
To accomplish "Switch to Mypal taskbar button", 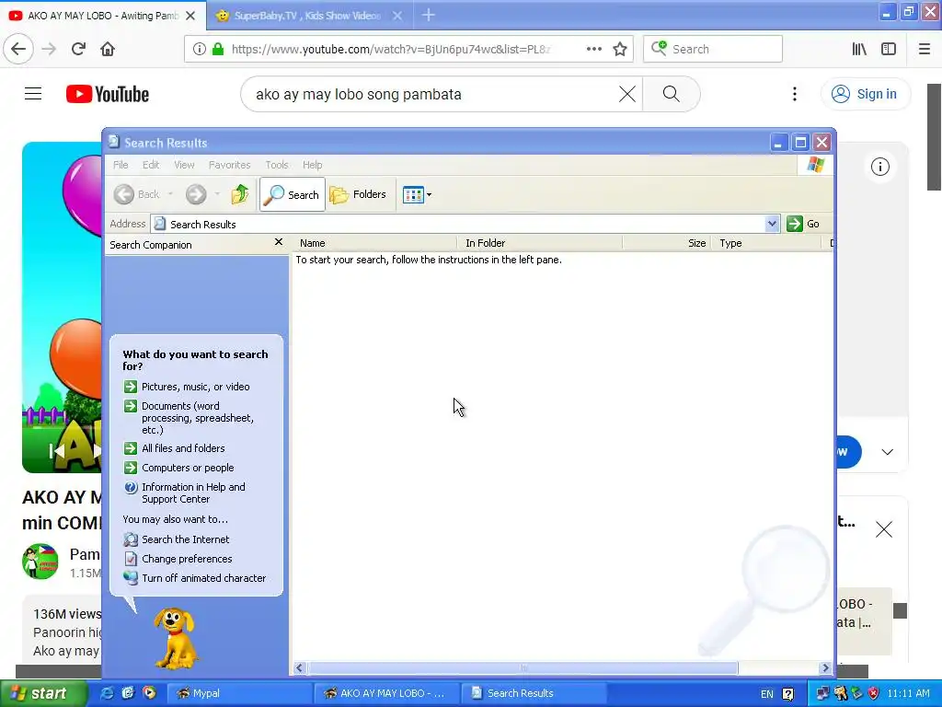I will point(238,693).
